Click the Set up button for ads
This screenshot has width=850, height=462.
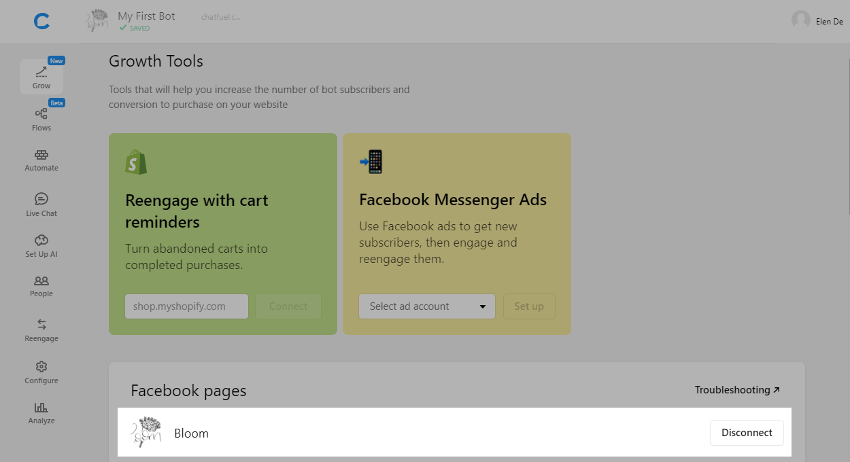tap(529, 306)
